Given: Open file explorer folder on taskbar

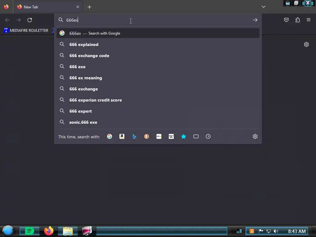Looking at the screenshot, I should point(68,231).
